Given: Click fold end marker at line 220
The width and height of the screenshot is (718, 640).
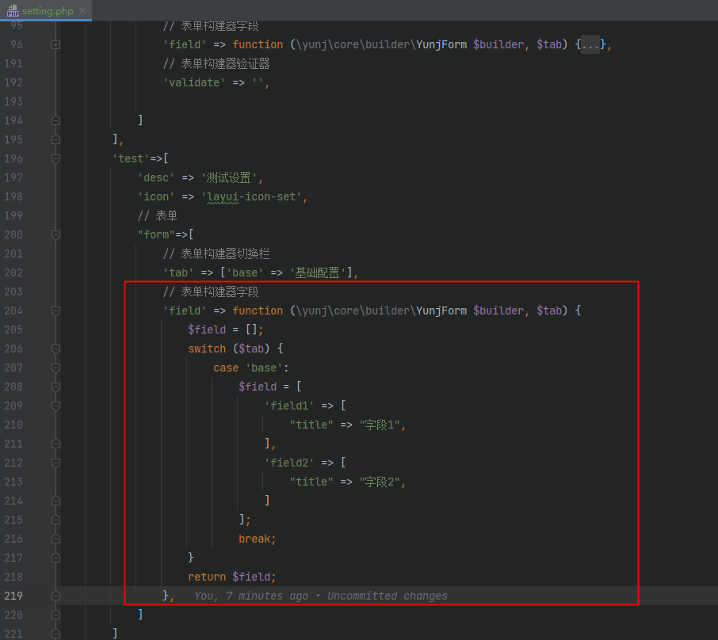Looking at the screenshot, I should click(x=55, y=615).
